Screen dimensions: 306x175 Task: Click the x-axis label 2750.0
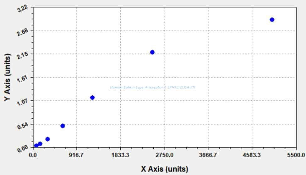[165, 155]
